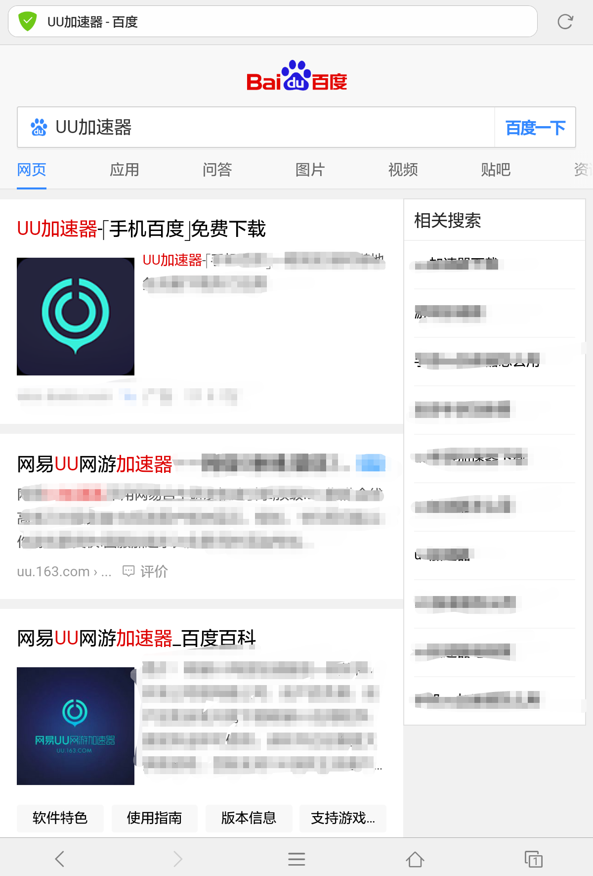Open the uu.163.com source link
Screen dimensions: 593x876
(64, 572)
